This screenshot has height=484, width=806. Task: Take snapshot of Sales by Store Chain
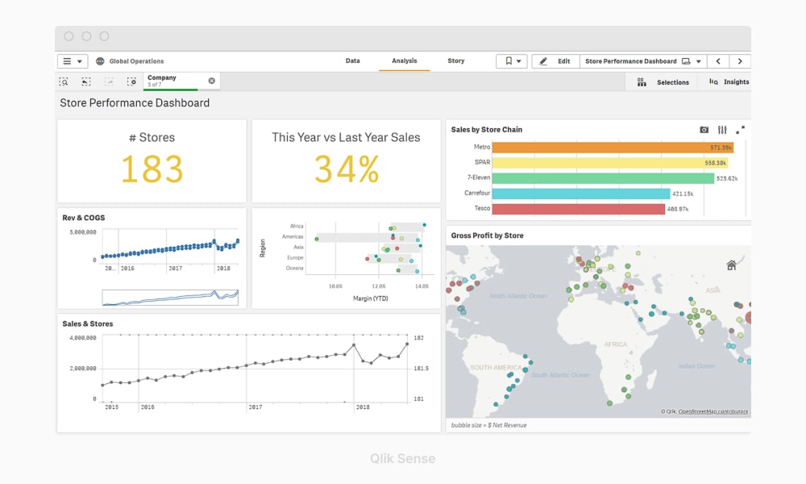pos(704,130)
